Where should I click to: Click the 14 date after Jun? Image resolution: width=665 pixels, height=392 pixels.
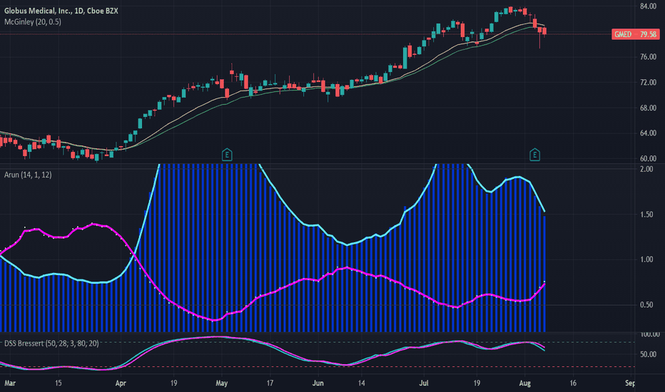point(361,383)
